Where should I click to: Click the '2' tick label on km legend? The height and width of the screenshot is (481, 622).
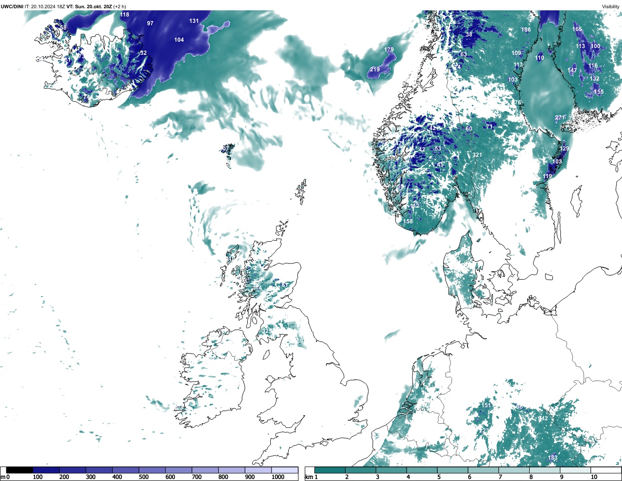(346, 477)
